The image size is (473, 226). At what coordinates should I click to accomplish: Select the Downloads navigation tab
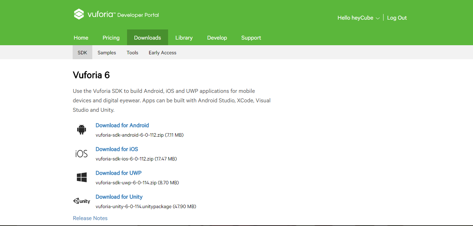(x=147, y=38)
